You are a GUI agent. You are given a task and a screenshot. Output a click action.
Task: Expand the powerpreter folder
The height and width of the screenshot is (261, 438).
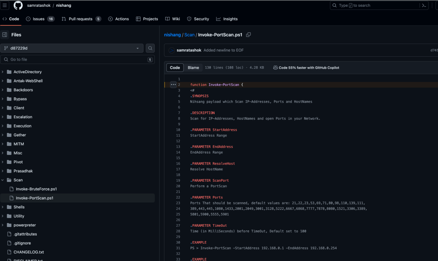click(x=2, y=225)
